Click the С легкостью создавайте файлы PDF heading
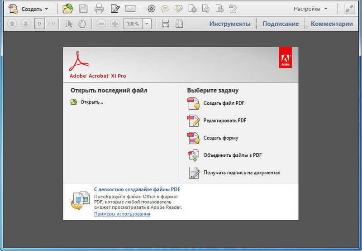 (x=137, y=189)
